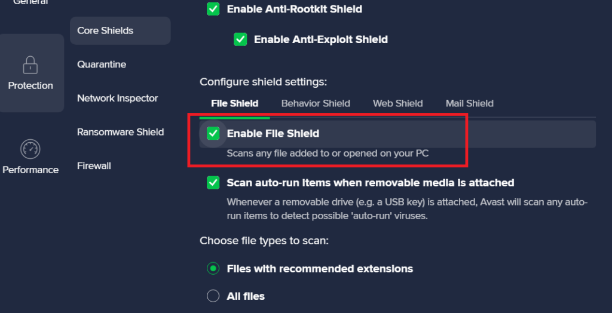Click the Protection padlock icon
The width and height of the screenshot is (612, 313).
point(30,64)
